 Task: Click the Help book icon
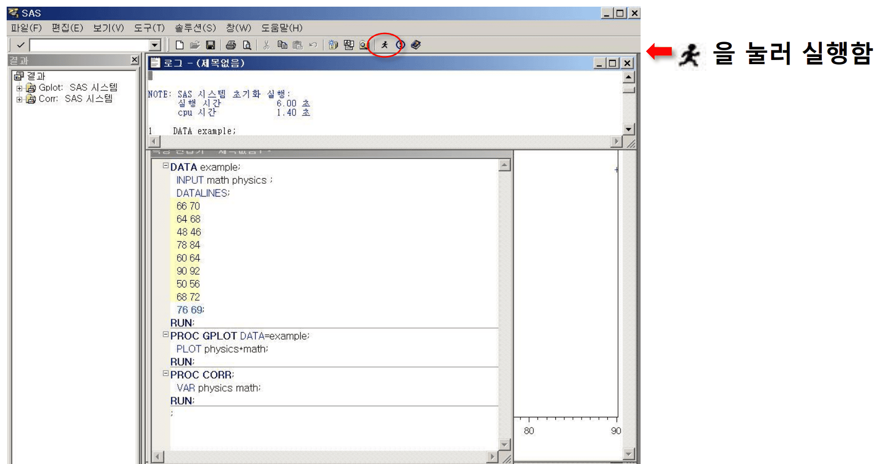tap(416, 45)
